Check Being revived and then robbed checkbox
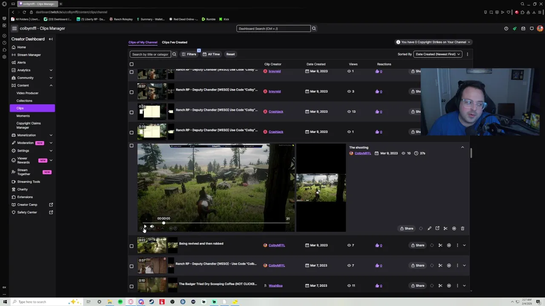 coord(132,246)
